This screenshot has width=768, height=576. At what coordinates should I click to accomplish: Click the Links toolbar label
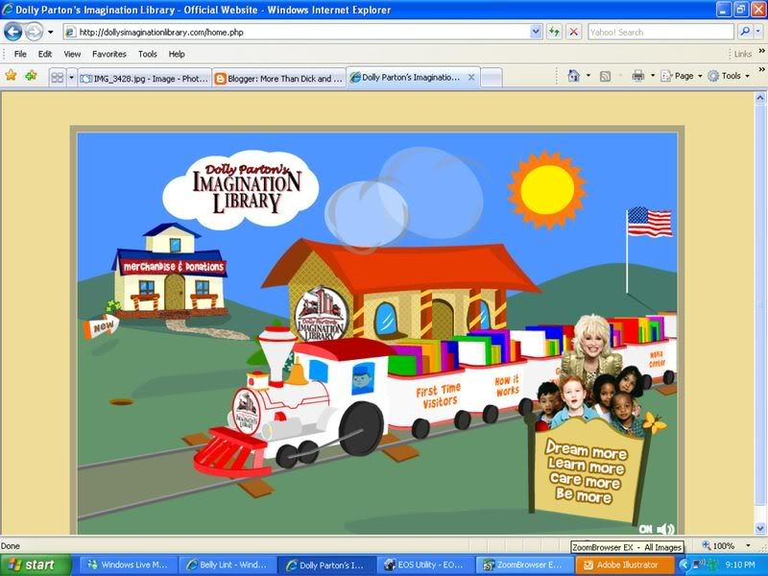(742, 54)
